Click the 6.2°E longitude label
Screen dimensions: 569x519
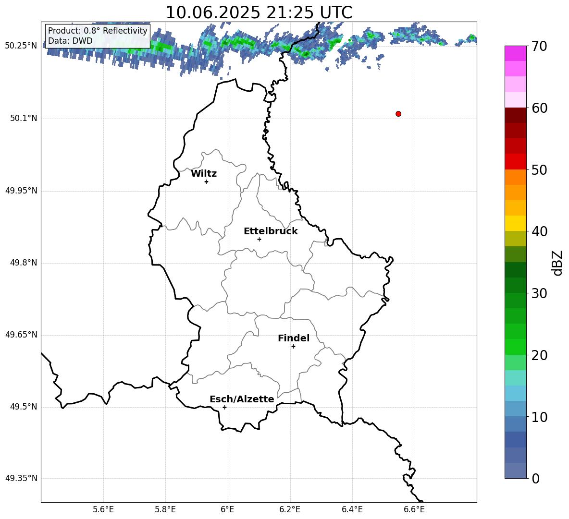click(x=290, y=509)
